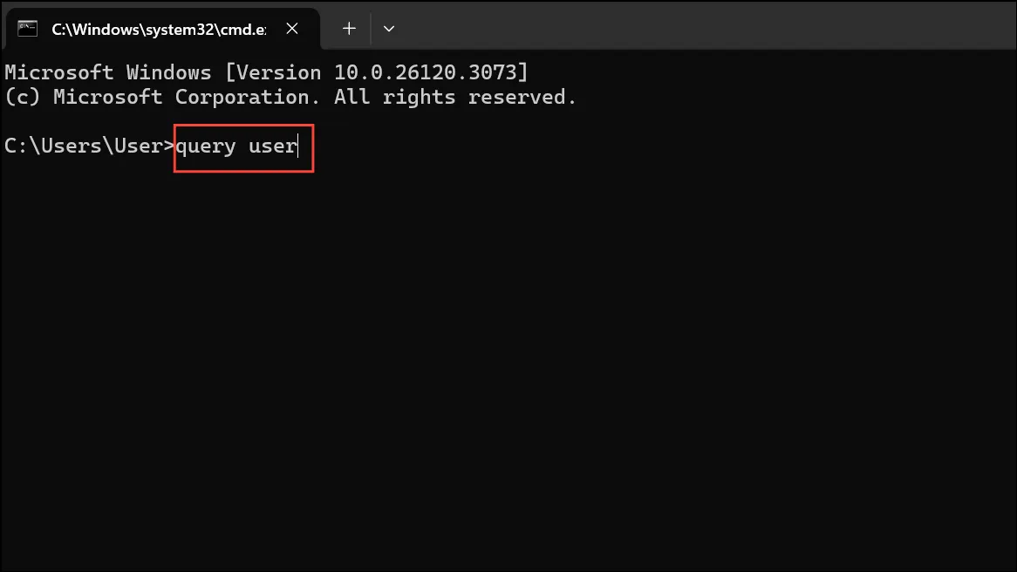Click the "[Version" text in the header
1017x572 pixels.
(272, 72)
